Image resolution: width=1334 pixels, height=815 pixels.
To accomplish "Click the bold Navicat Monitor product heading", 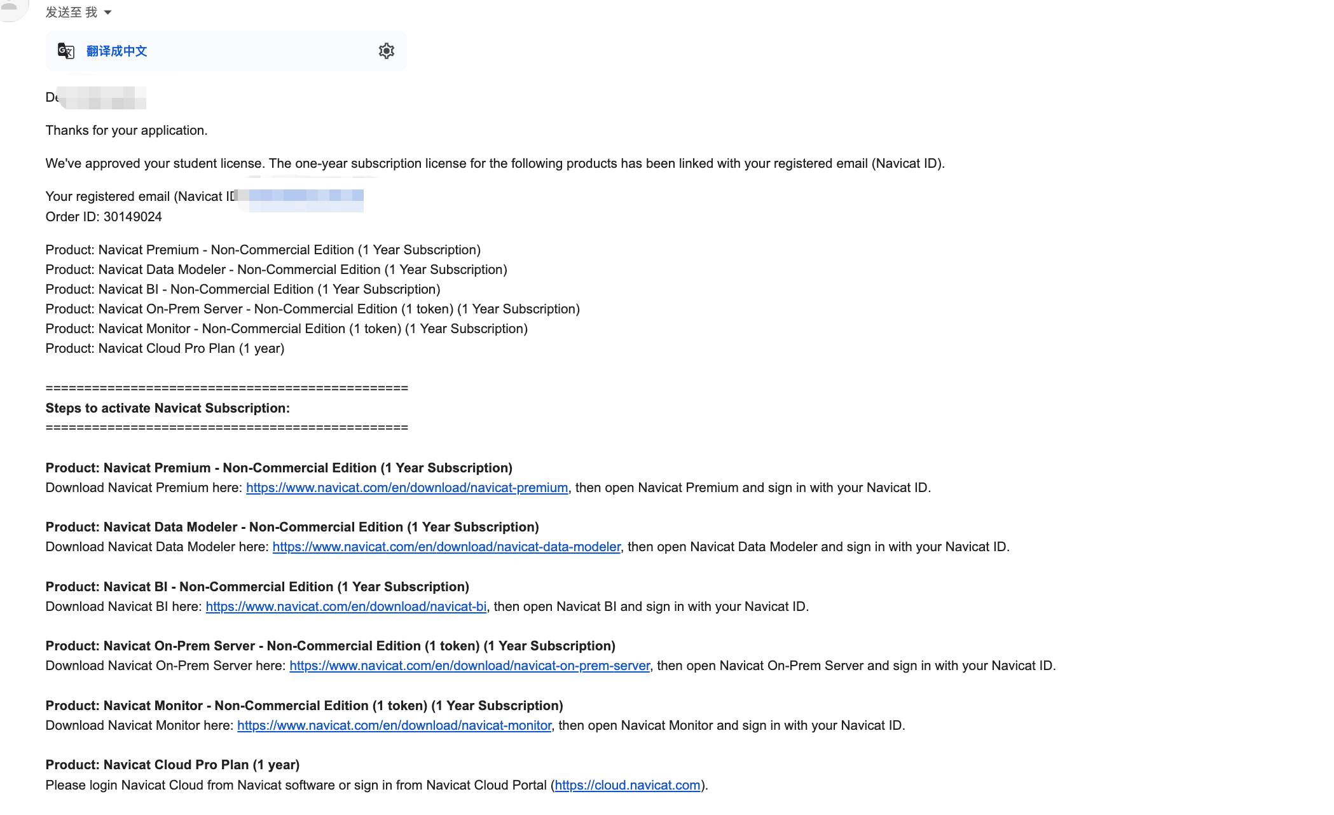I will (304, 706).
